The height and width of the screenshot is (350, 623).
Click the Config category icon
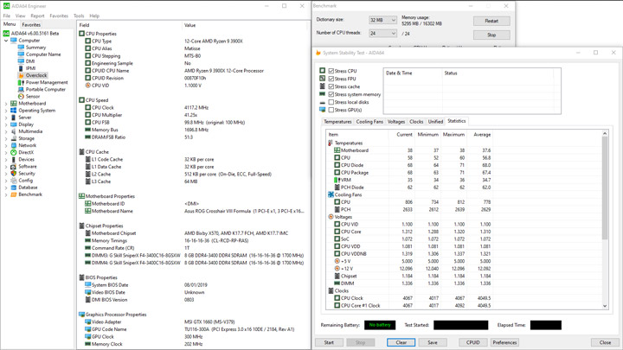[14, 181]
